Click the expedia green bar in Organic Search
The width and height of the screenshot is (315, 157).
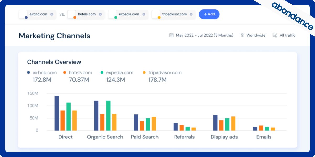(108, 116)
